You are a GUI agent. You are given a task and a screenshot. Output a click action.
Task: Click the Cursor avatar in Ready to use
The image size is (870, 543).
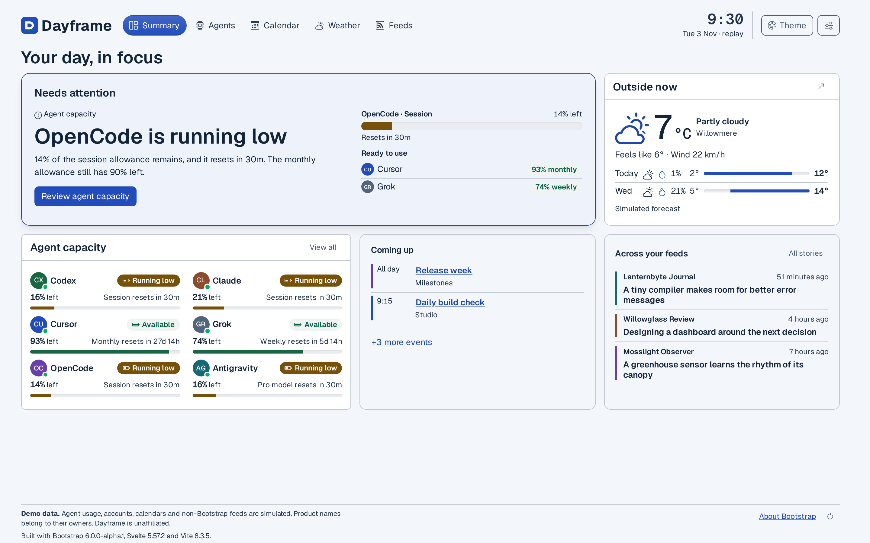[367, 169]
